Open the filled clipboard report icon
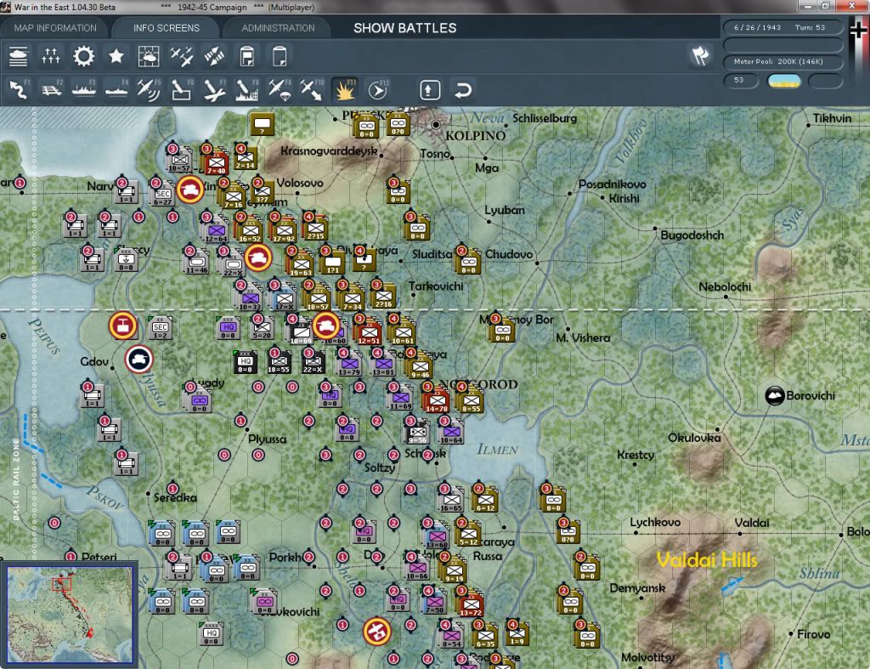Viewport: 870px width, 669px height. 247,57
